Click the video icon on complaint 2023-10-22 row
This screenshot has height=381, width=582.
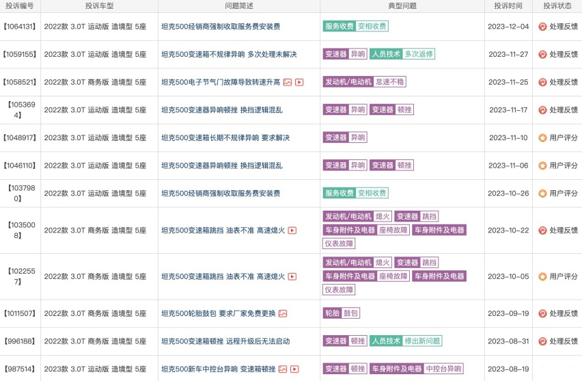coord(292,231)
